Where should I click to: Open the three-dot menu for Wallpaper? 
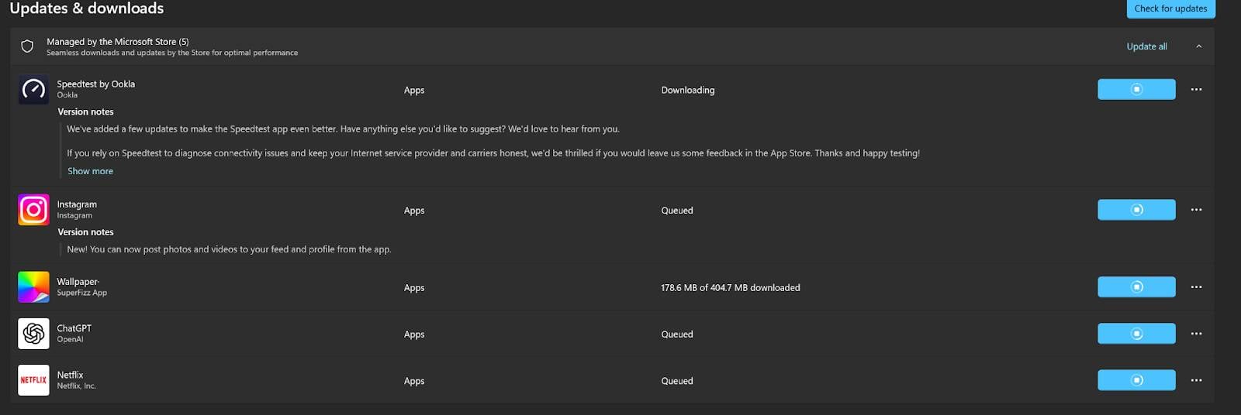[x=1196, y=287]
